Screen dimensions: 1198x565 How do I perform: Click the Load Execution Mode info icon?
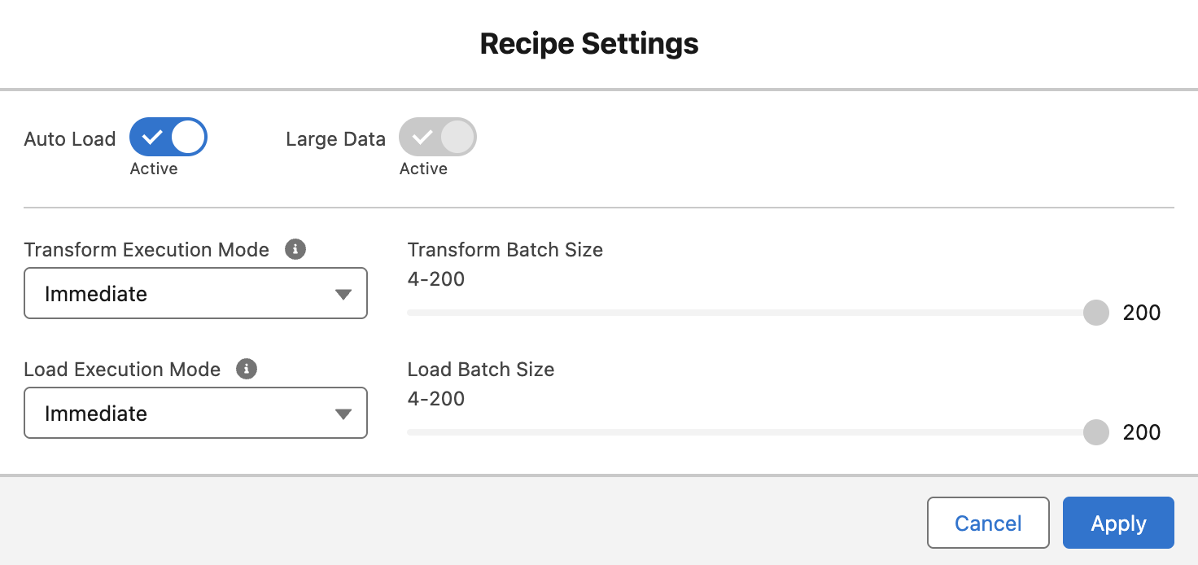pos(247,370)
